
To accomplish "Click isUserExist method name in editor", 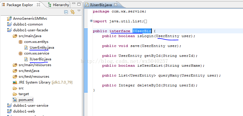I will click(x=150, y=66).
